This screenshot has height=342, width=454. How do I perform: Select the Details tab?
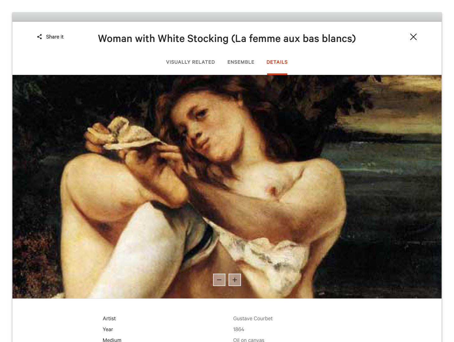277,62
